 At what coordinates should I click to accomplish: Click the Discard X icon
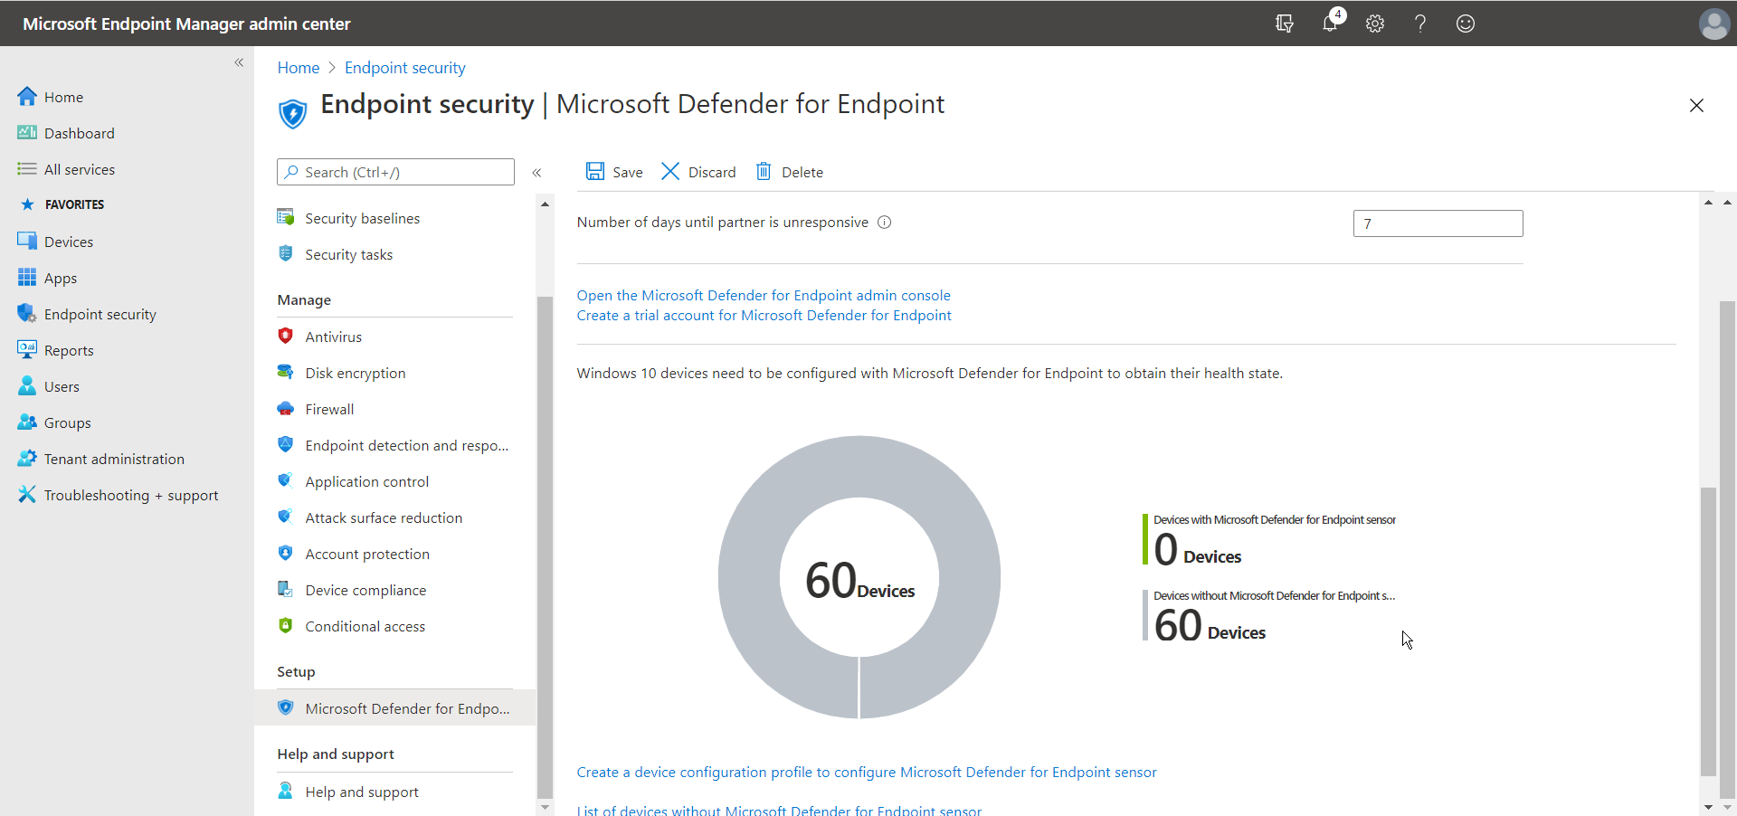pos(670,171)
